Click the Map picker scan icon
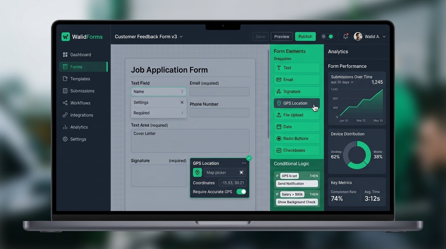This screenshot has width=446, height=249. [x=241, y=172]
